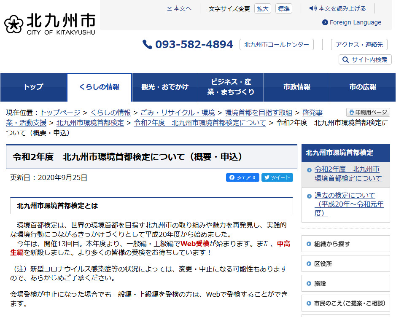396x317 pixels.
Task: Open 北九州市コールセンター button
Action: [x=276, y=45]
